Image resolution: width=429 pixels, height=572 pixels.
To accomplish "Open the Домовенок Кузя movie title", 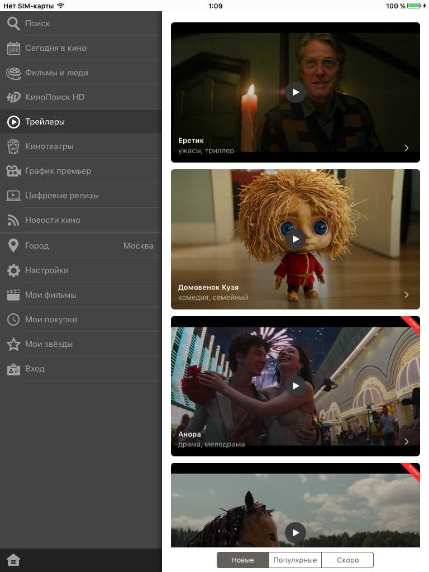I will (208, 288).
